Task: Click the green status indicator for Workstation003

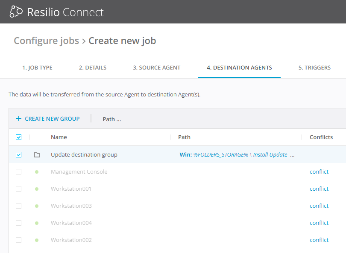Action: tap(37, 206)
